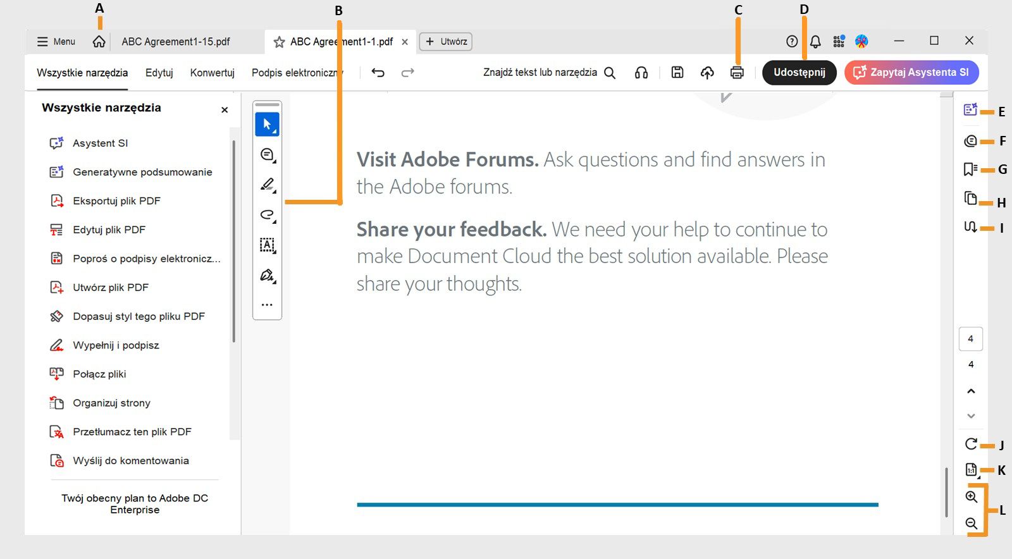Select Eksportuj plik PDF in the tools list
Image resolution: width=1012 pixels, height=559 pixels.
[116, 201]
